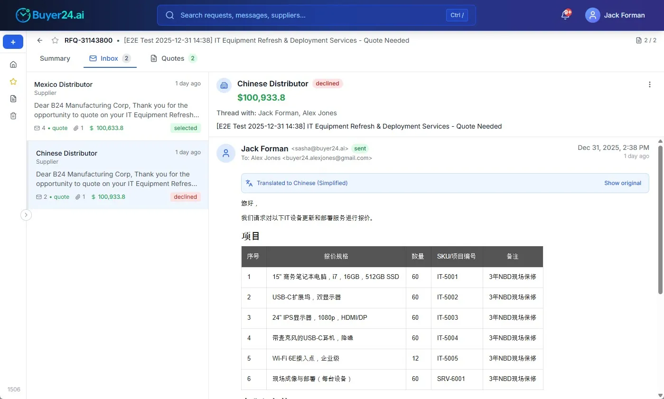This screenshot has width=664, height=399.
Task: Open the documents icon in the sidebar
Action: 13,98
